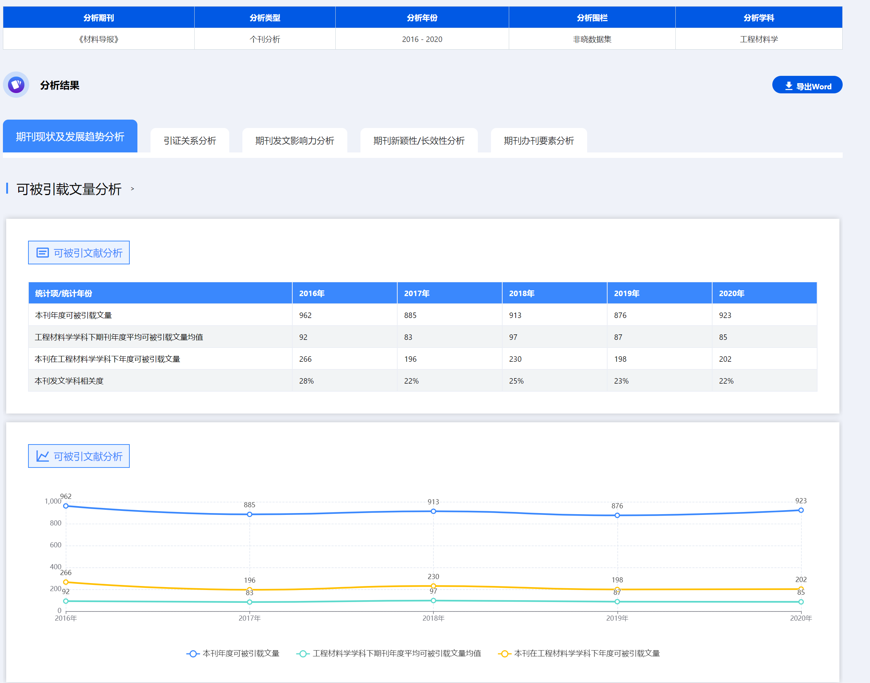
Task: Click the table icon beside 可被引文献分析
Action: [42, 253]
